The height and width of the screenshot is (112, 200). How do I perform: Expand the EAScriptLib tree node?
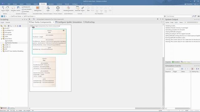pyautogui.click(x=2, y=32)
